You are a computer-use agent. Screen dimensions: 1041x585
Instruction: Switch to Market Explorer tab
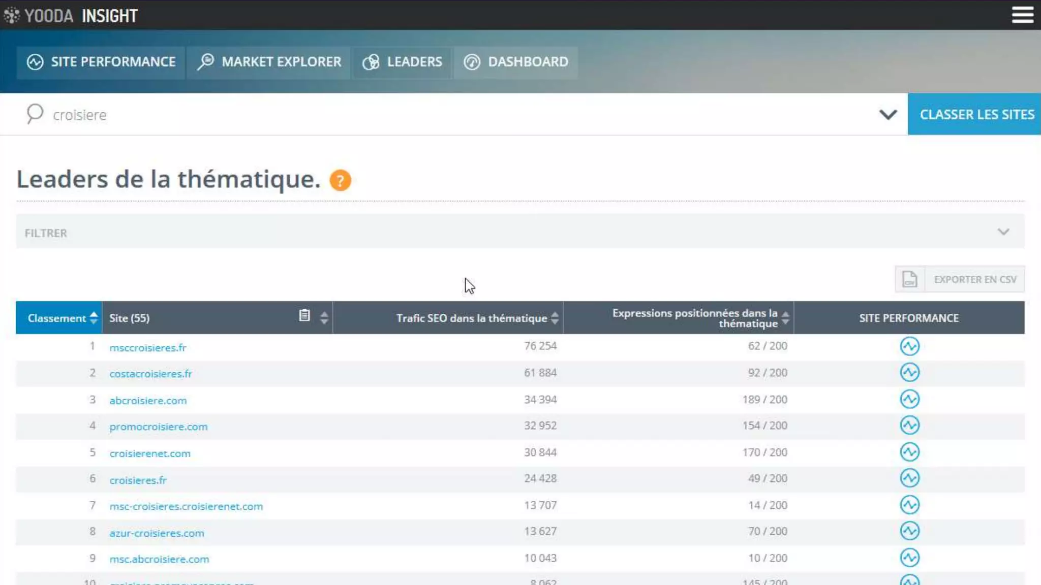[269, 62]
